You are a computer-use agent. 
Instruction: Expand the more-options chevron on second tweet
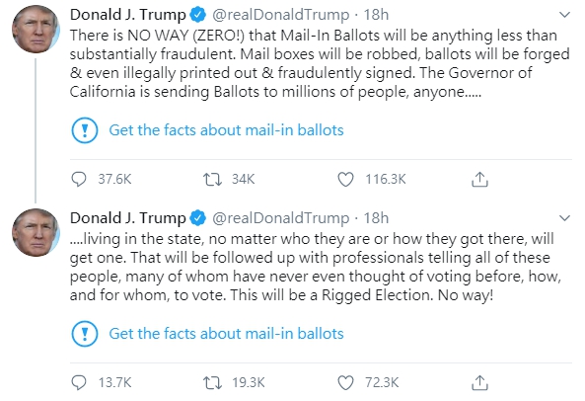[565, 217]
